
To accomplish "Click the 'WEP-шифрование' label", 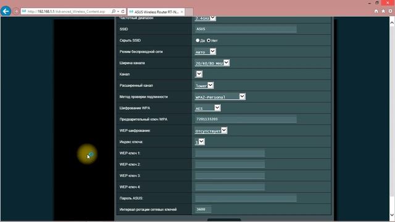I will pyautogui.click(x=135, y=131).
